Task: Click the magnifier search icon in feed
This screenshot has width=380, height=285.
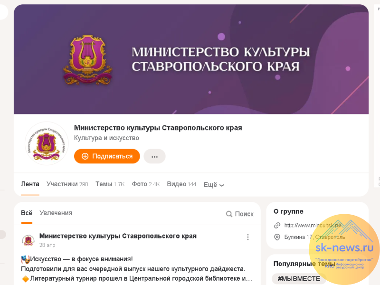Action: tap(229, 214)
